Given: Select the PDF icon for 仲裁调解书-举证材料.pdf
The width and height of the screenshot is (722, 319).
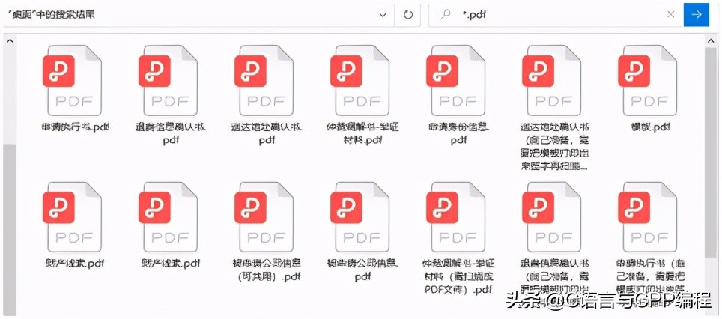Looking at the screenshot, I should click(360, 80).
